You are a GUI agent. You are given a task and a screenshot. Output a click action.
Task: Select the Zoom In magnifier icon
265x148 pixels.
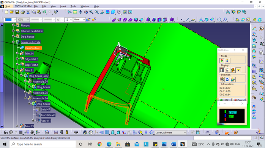click(x=91, y=12)
